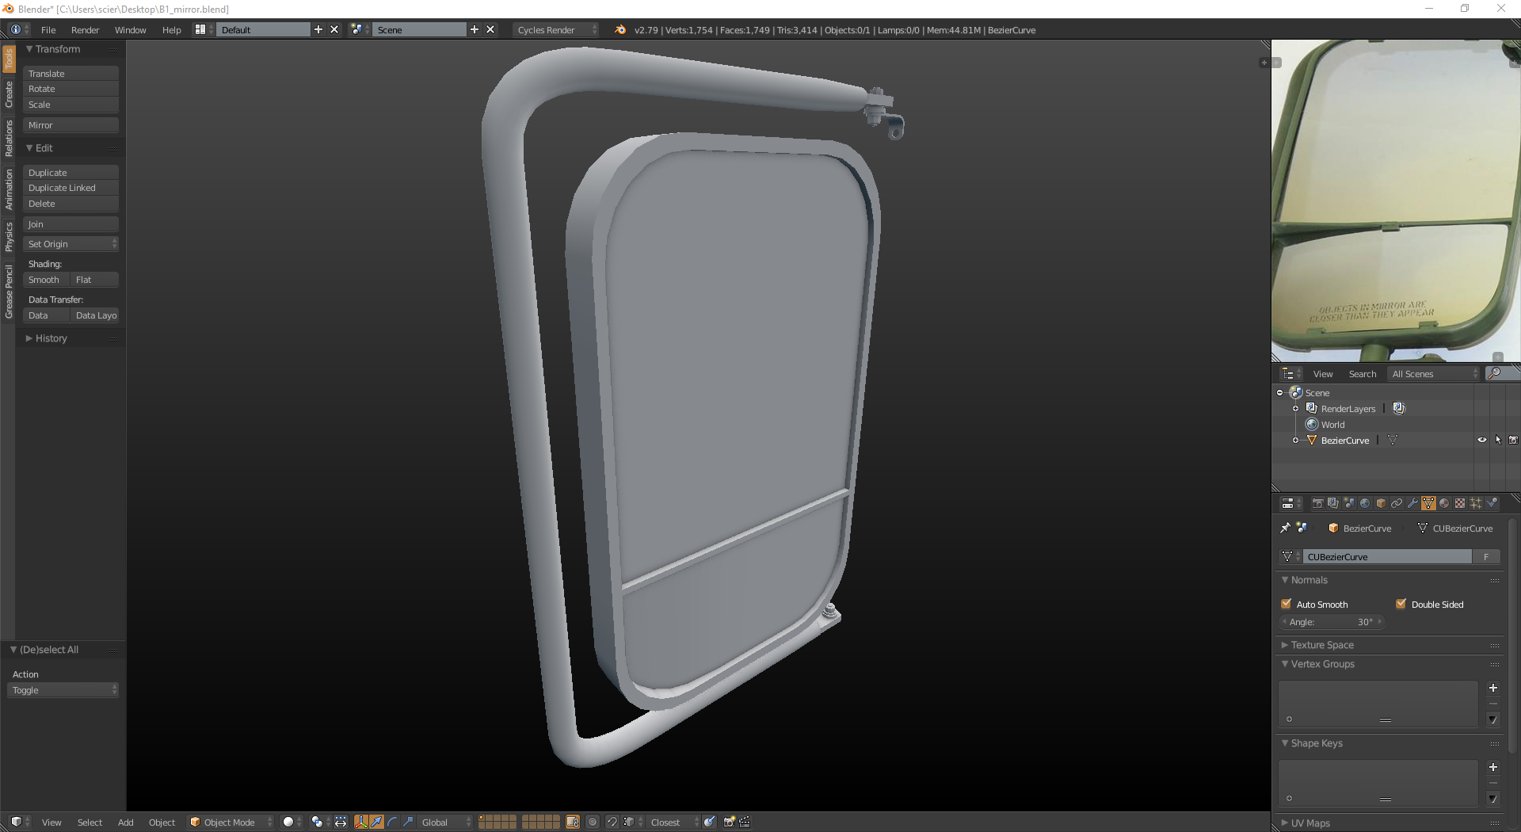Click the Duplicate Linked button
Viewport: 1521px width, 832px height.
[x=71, y=188]
